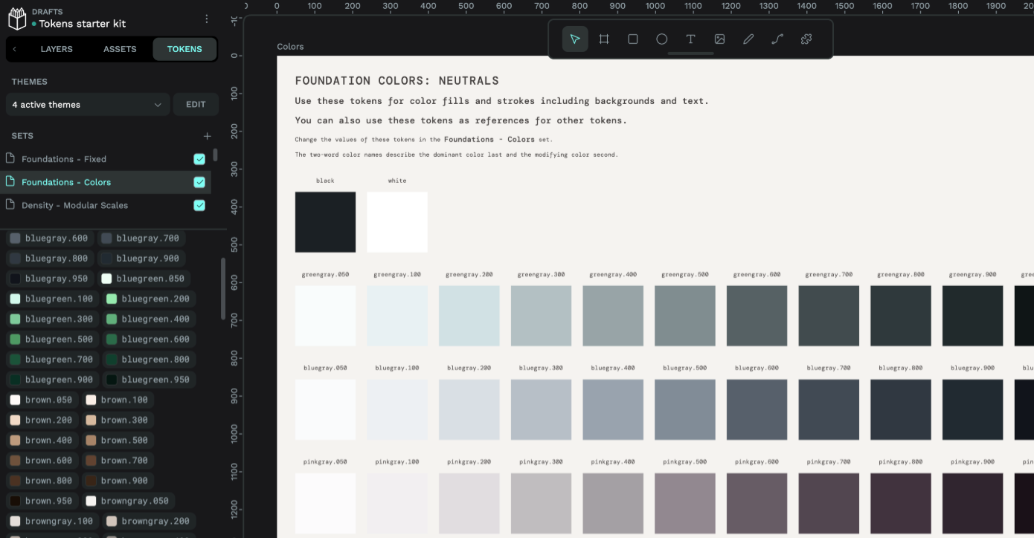Select the bluegreen.500 color token
Image resolution: width=1034 pixels, height=538 pixels.
pyautogui.click(x=51, y=339)
